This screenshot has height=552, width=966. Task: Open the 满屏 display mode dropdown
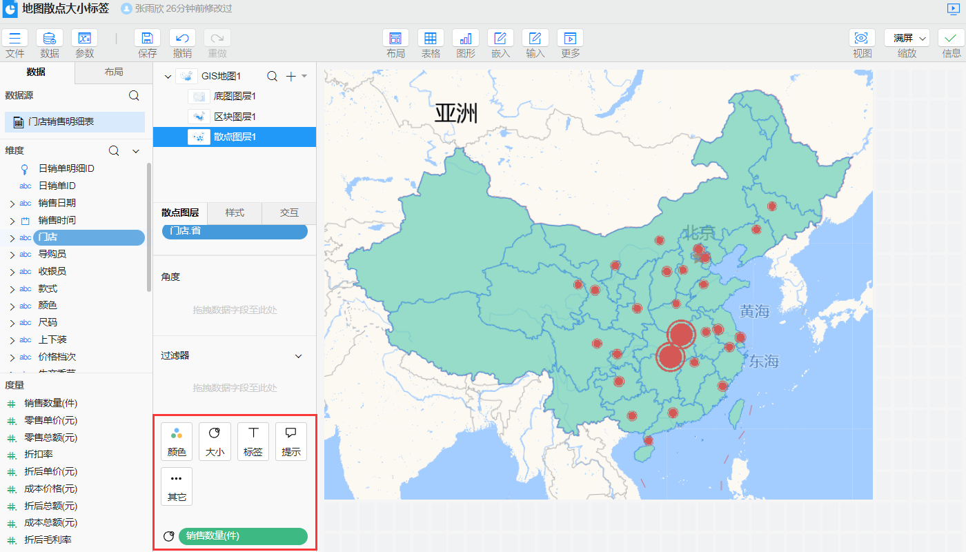906,38
